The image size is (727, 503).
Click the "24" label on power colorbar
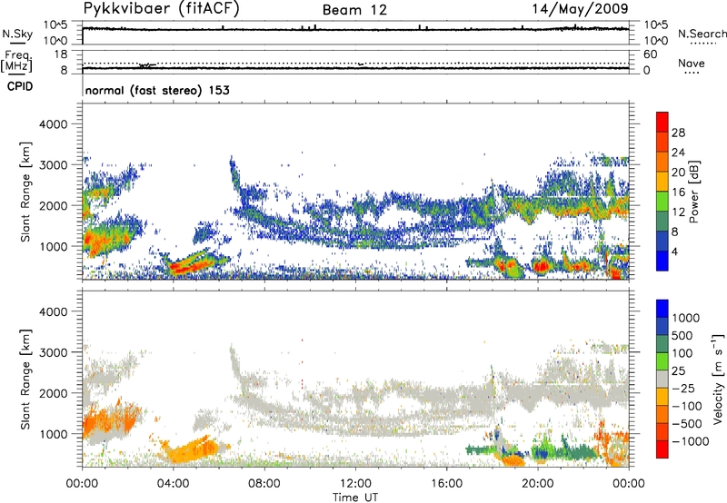[x=678, y=153]
